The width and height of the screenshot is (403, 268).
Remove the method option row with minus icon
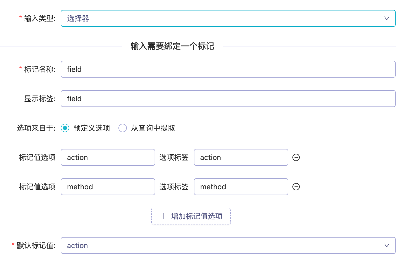click(x=296, y=187)
